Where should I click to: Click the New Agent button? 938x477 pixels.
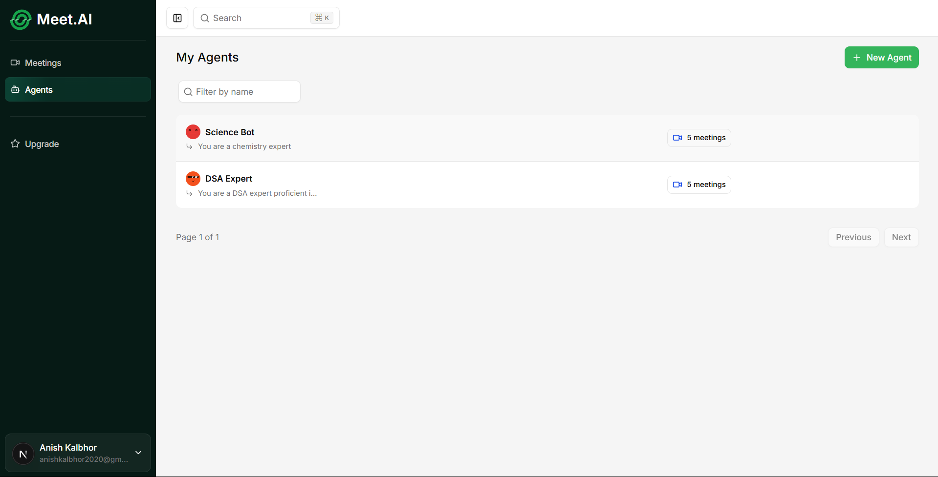pos(881,57)
